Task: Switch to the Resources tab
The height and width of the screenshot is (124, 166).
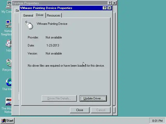Action: tap(54, 16)
